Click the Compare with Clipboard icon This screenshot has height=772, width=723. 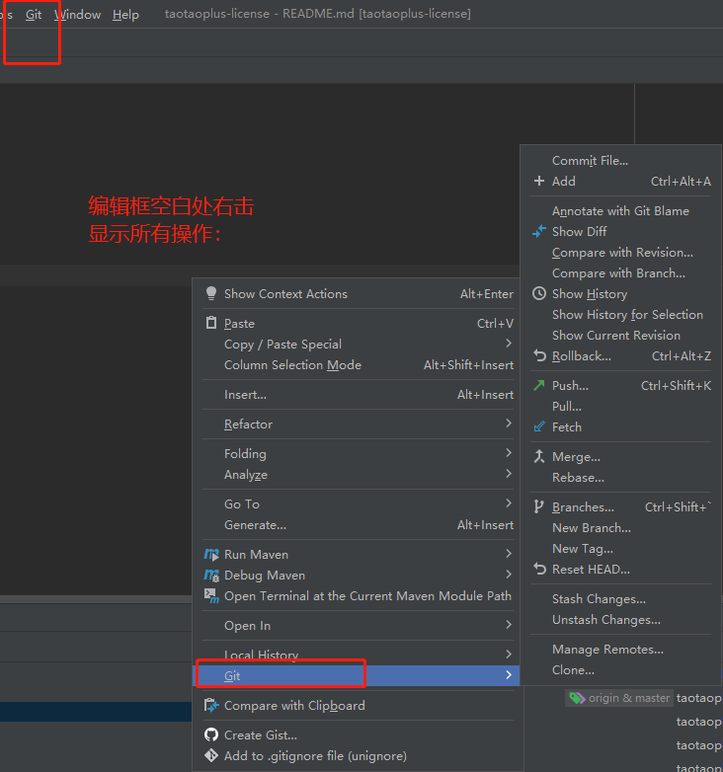pos(211,705)
